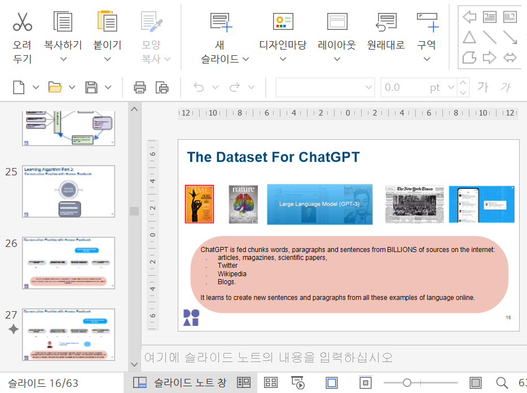Screen dimensions: 527x393
Task: Open the font name combo box
Action: pyautogui.click(x=325, y=87)
